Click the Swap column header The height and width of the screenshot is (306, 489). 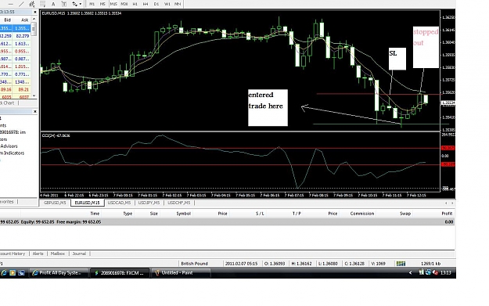pyautogui.click(x=405, y=214)
